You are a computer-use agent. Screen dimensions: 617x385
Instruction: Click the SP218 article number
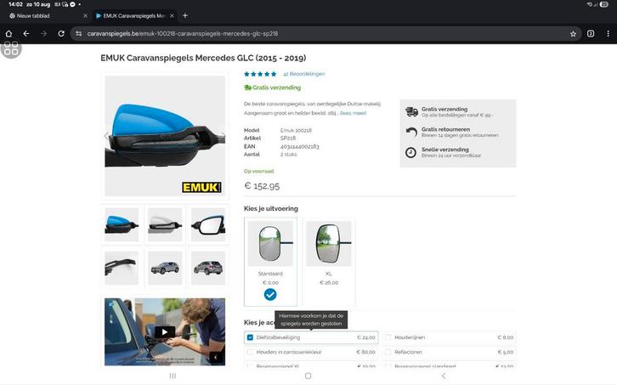coord(287,139)
